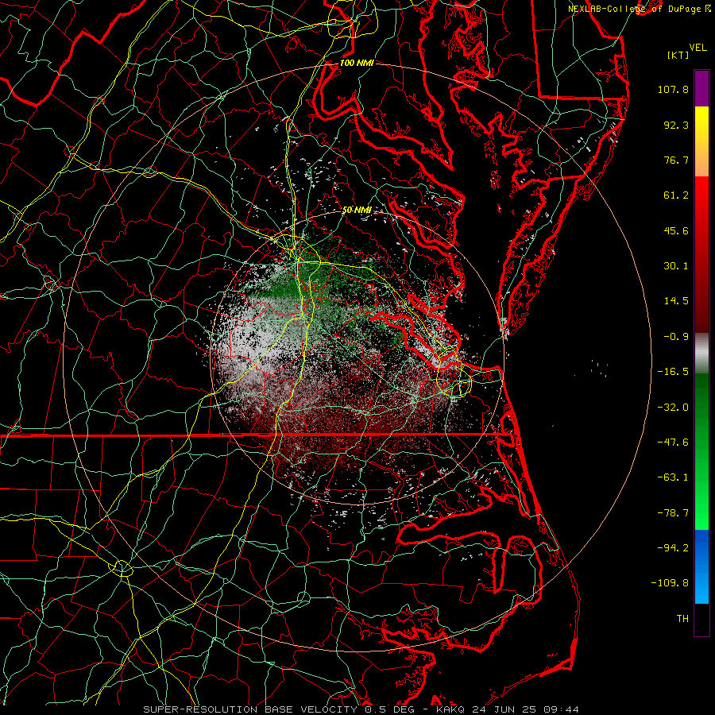The width and height of the screenshot is (715, 715).
Task: Click the 14.5 velocity legend value
Action: pos(676,301)
